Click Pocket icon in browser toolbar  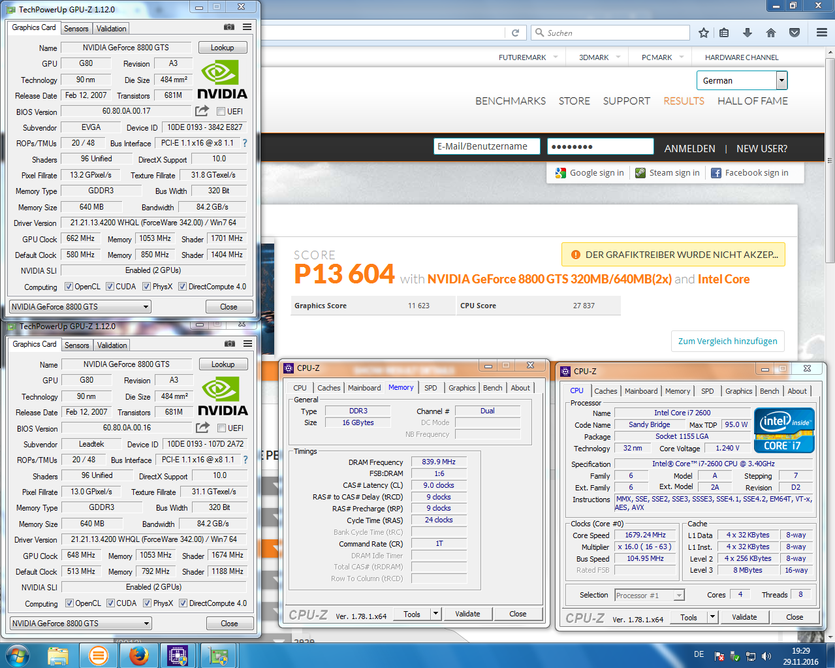[795, 33]
